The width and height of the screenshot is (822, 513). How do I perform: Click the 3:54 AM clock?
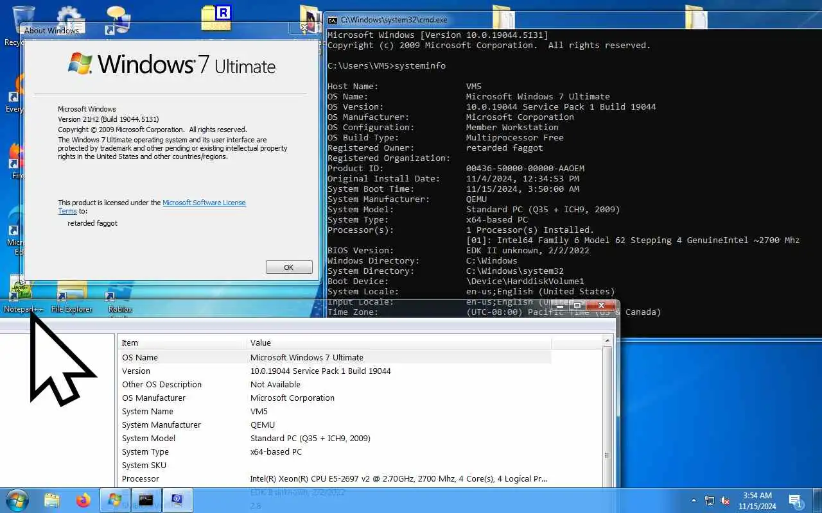(757, 495)
